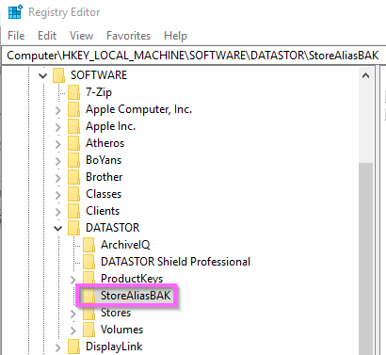Open the File menu
Image resolution: width=386 pixels, height=355 pixels.
(x=16, y=36)
